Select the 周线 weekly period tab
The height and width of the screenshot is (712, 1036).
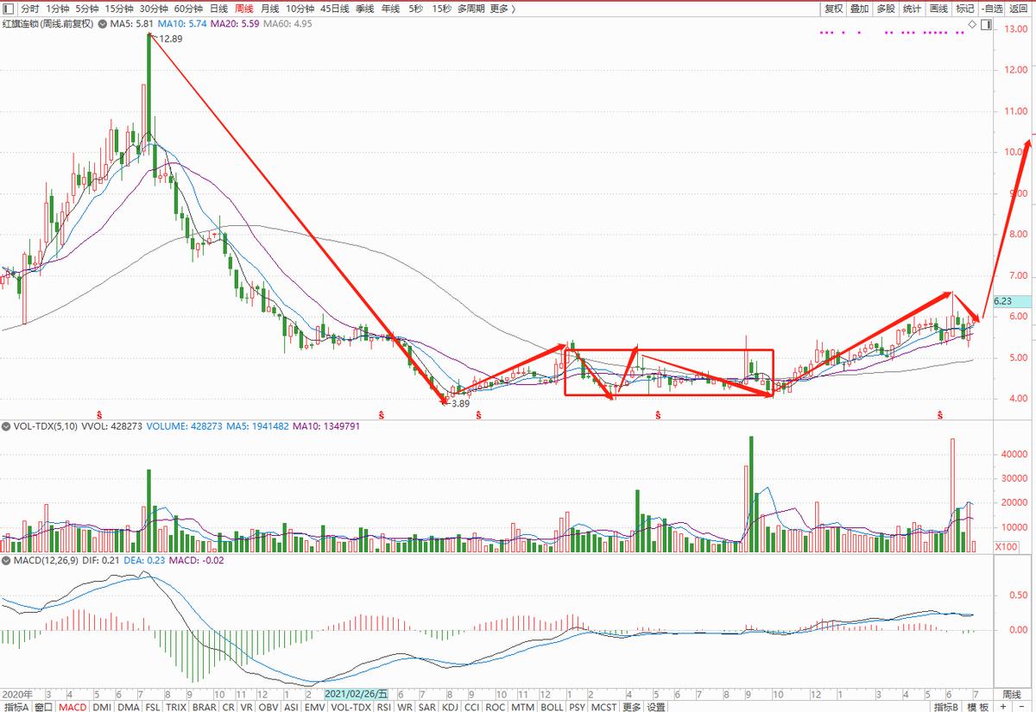click(244, 9)
